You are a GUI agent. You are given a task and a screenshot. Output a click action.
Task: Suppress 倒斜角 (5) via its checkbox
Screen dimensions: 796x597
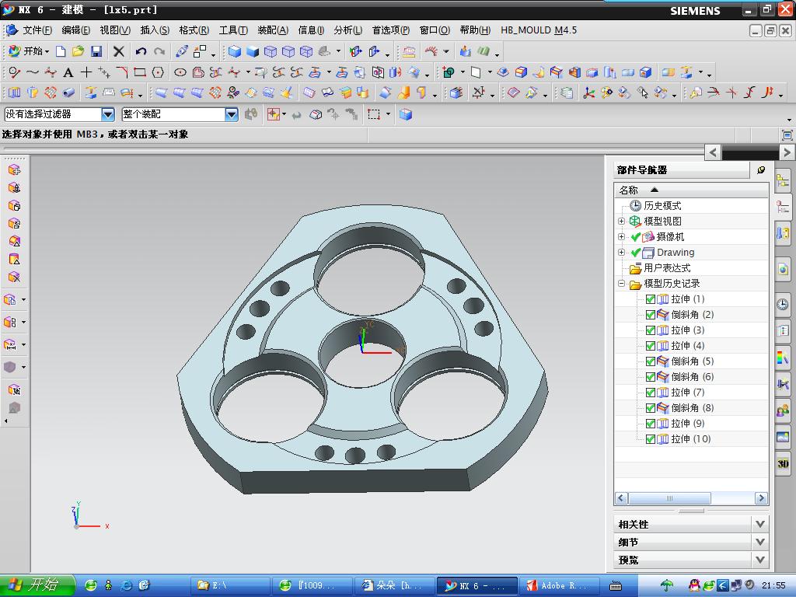(651, 361)
